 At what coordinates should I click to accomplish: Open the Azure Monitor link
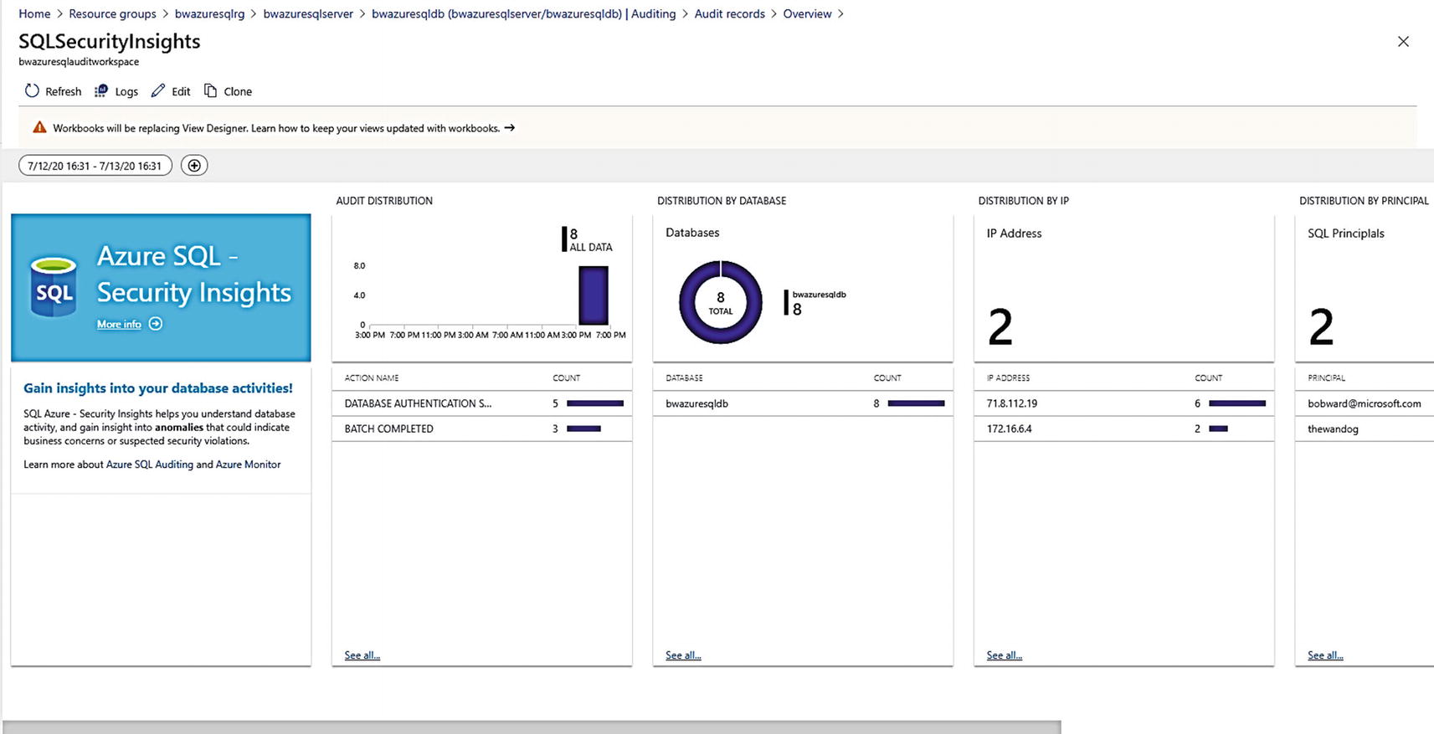click(249, 465)
